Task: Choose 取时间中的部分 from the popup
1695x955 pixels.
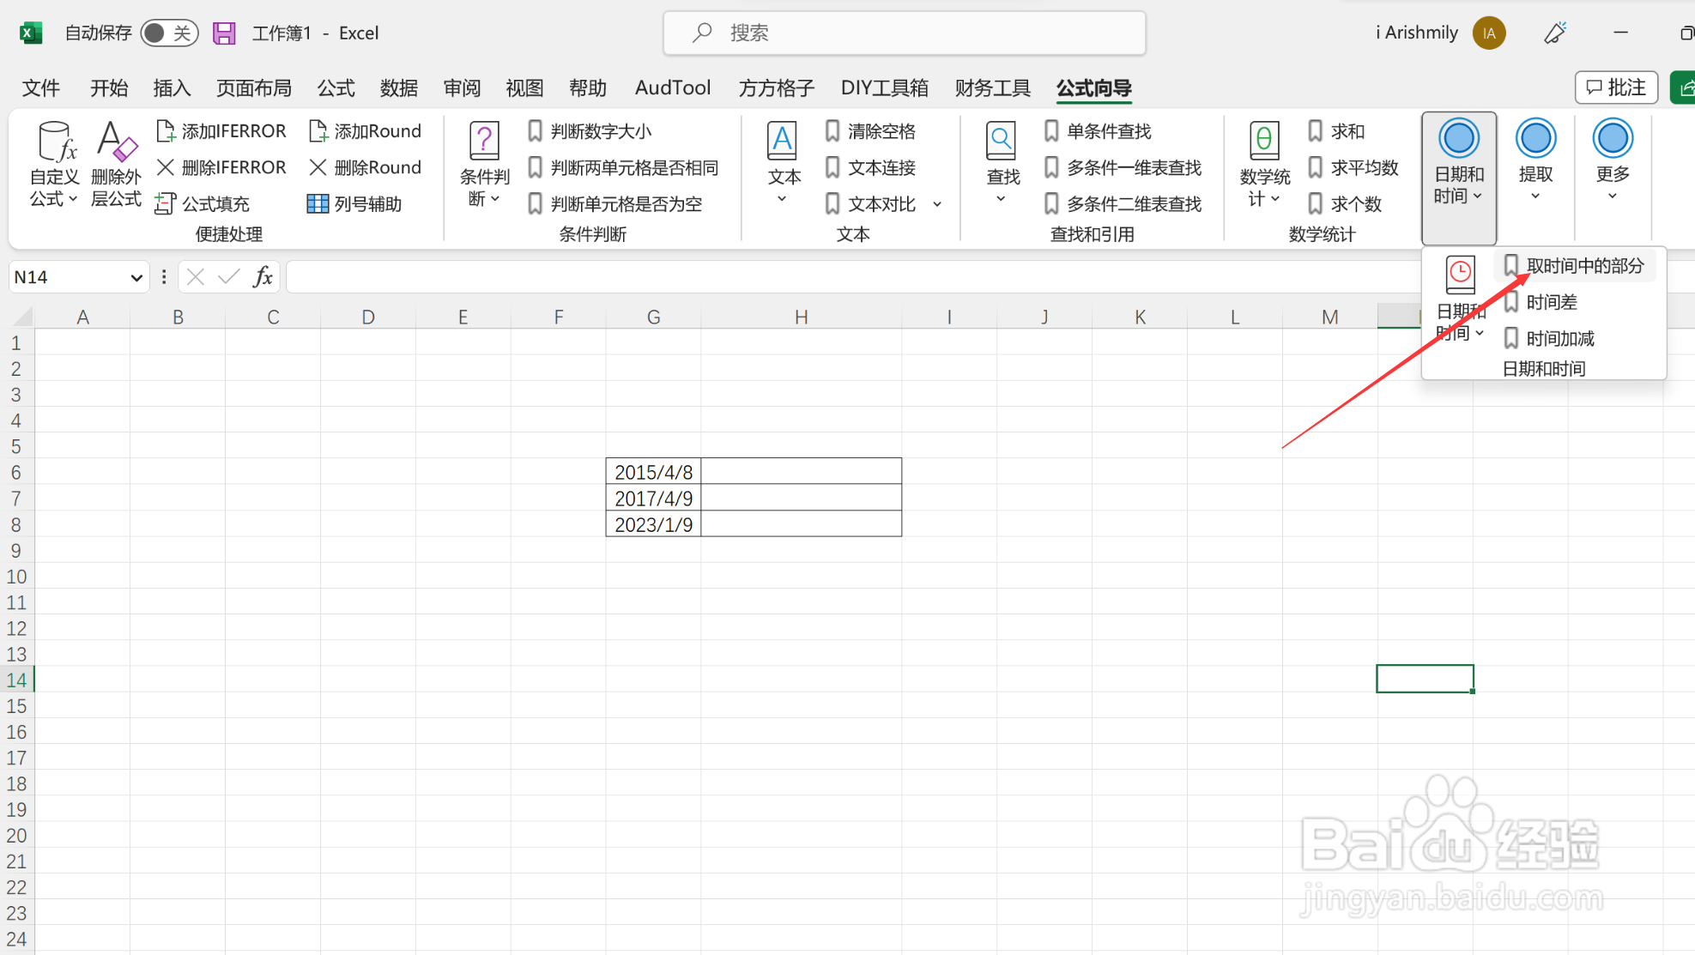Action: point(1574,266)
